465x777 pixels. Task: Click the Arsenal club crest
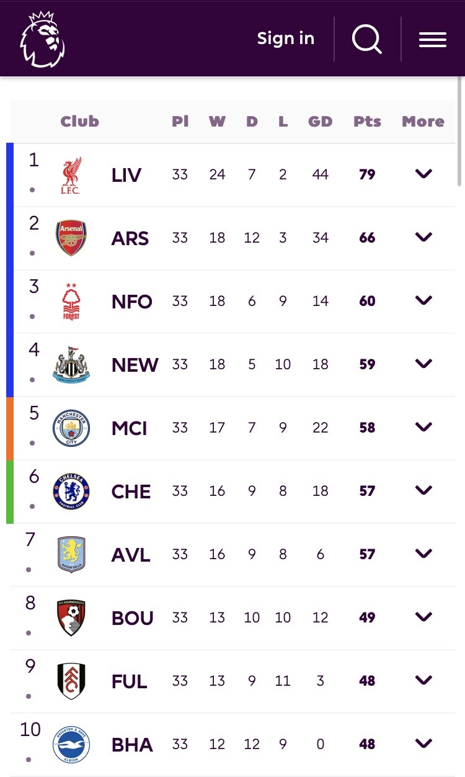[71, 238]
